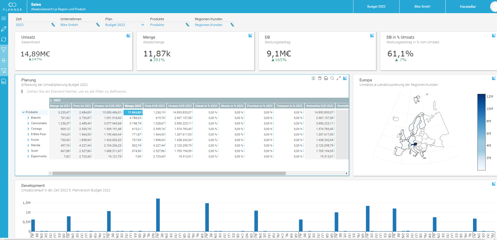Open the search magnifier in Planung panel
This screenshot has width=497, height=240.
[332, 78]
